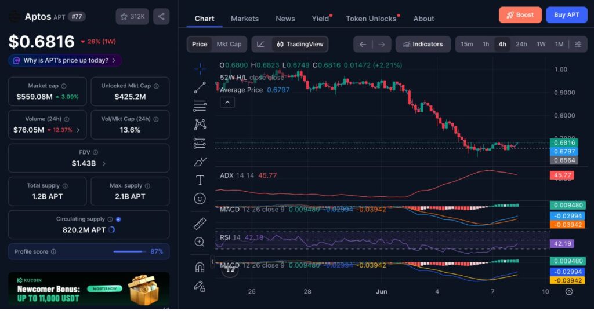
Task: Open the Fibonacci retracement lines tool
Action: (200, 106)
